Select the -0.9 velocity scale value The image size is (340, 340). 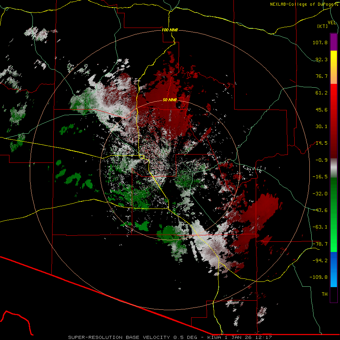(321, 160)
